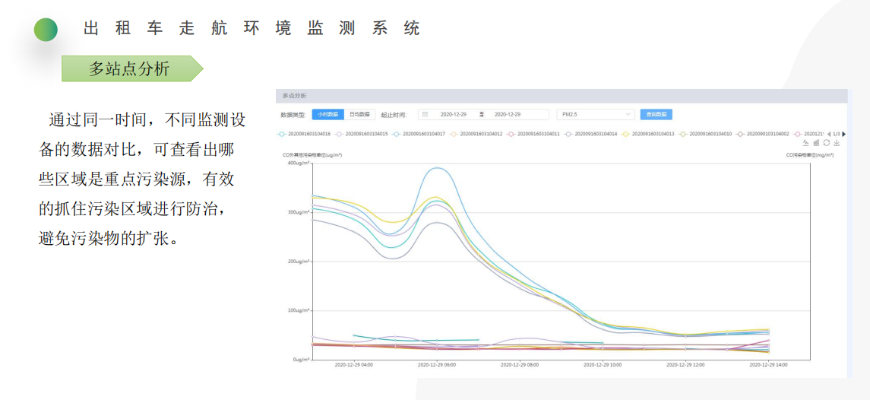Image resolution: width=870 pixels, height=400 pixels.
Task: Switch chart to bar view icon
Action: point(816,143)
